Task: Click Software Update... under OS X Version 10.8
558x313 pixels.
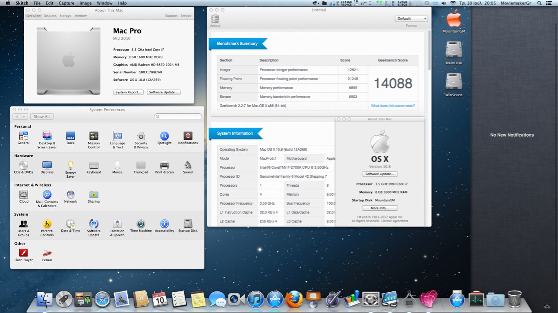Action: pos(380,174)
